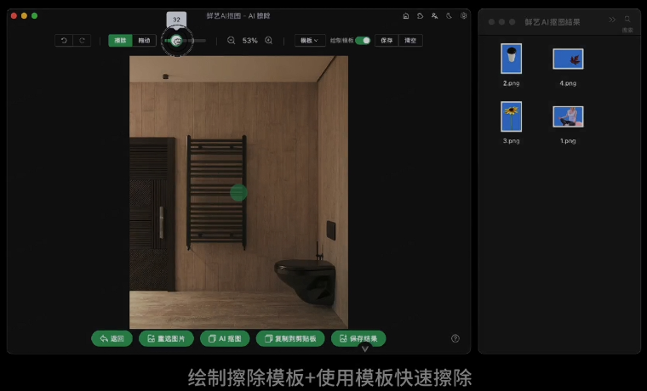Click the 4.png file name label
Image resolution: width=647 pixels, height=391 pixels.
click(x=568, y=83)
